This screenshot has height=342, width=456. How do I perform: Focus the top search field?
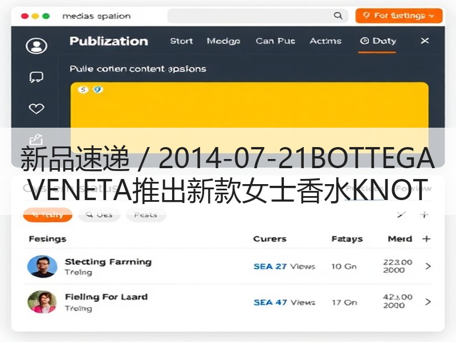tap(258, 16)
